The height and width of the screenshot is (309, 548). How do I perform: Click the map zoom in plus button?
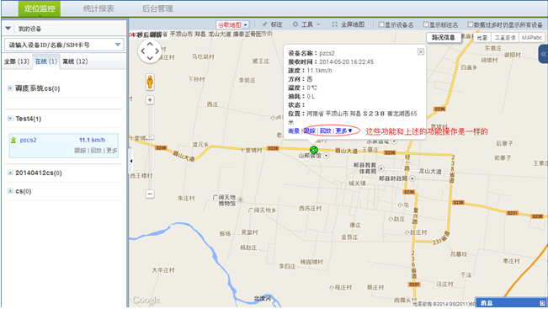150,100
